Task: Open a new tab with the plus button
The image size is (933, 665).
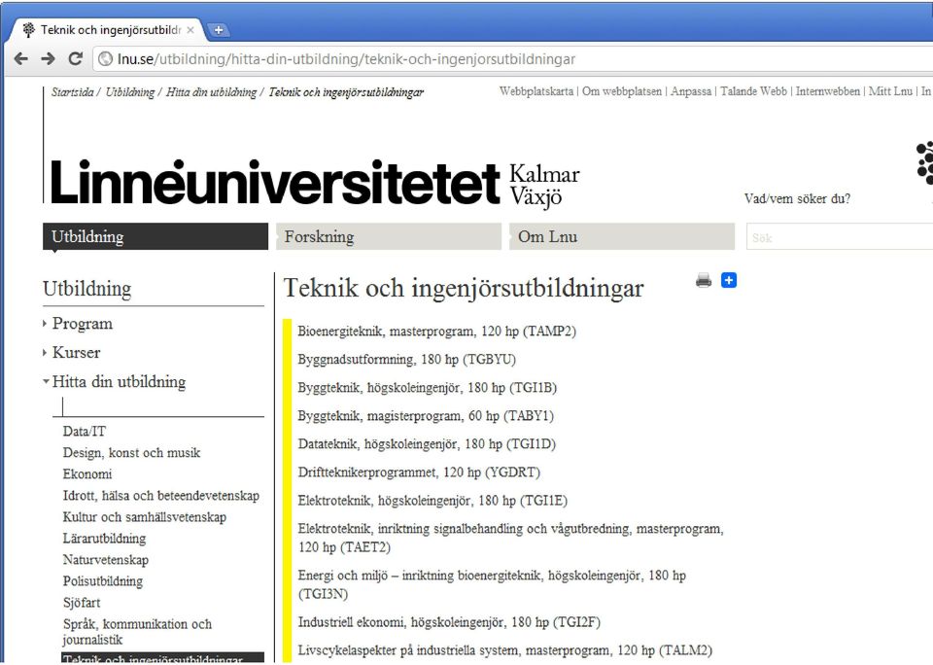Action: point(219,30)
